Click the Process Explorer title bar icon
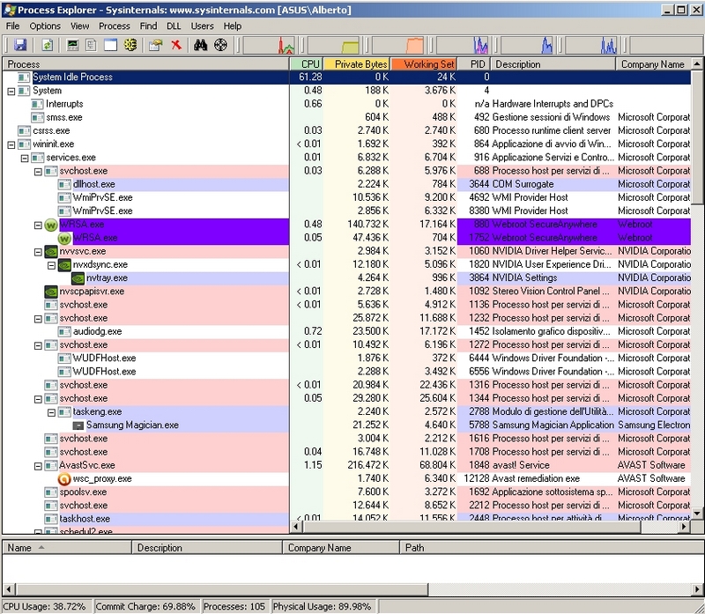 [10, 10]
